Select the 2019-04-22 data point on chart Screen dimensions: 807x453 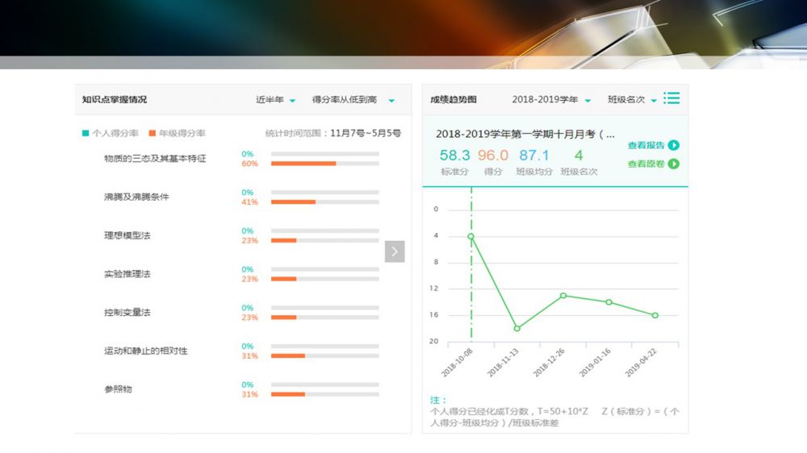655,315
